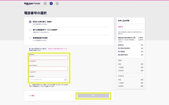Click the 消費税 section label
Image resolution: width=169 pixels, height=105 pixels.
pyautogui.click(x=120, y=60)
